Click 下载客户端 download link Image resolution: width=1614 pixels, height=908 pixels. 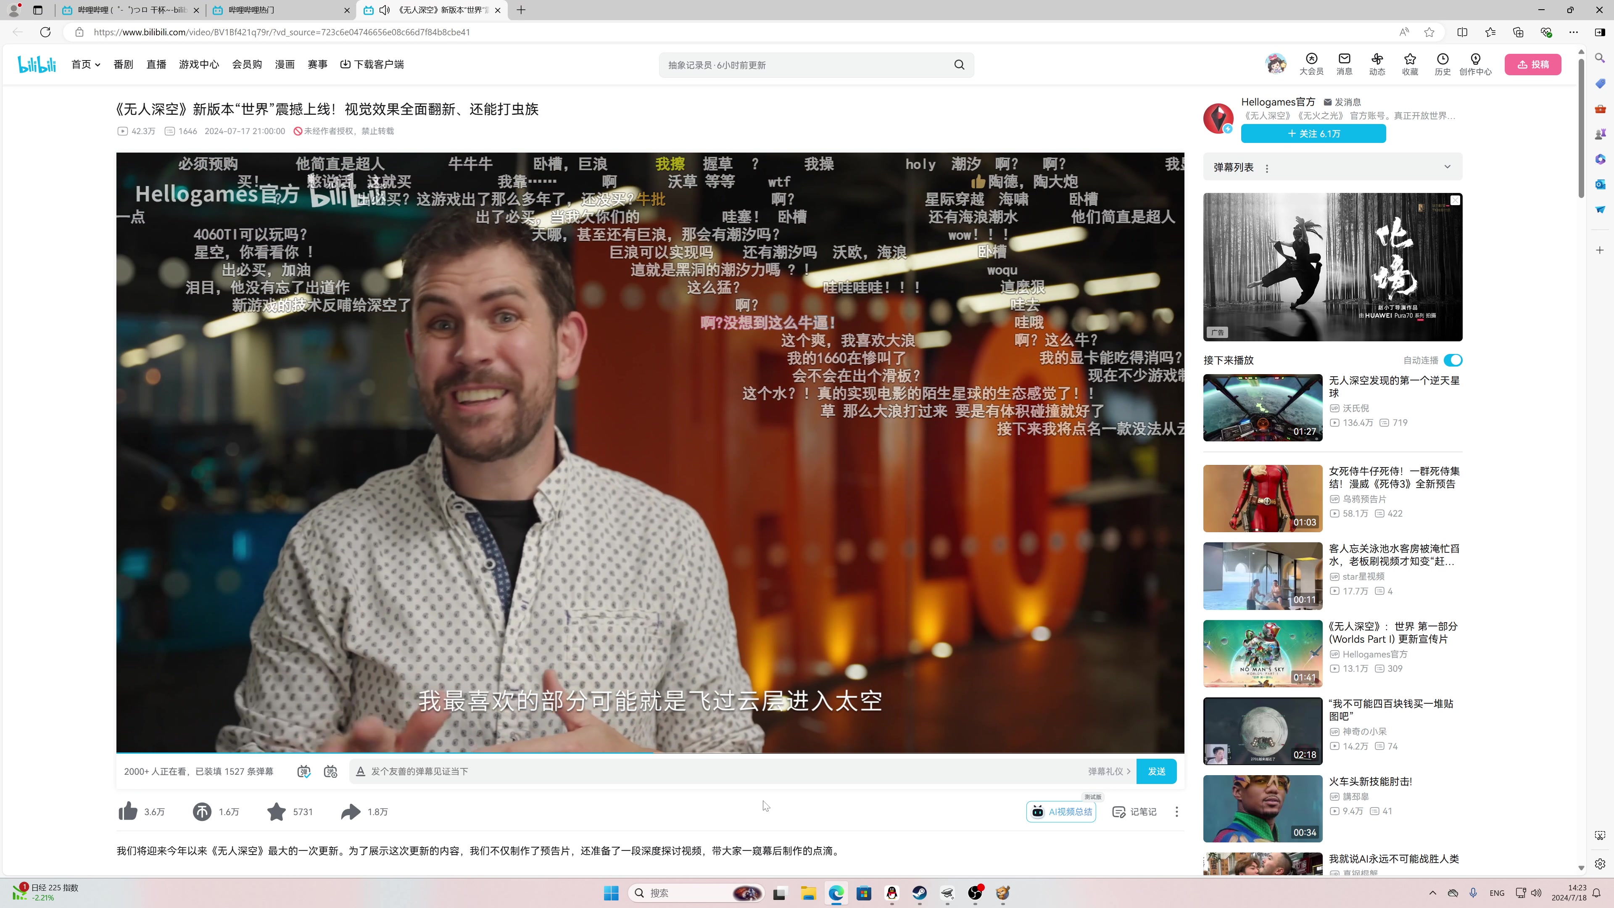(x=372, y=64)
